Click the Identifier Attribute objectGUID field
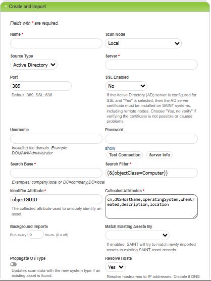This screenshot has height=281, width=211. coord(56,199)
